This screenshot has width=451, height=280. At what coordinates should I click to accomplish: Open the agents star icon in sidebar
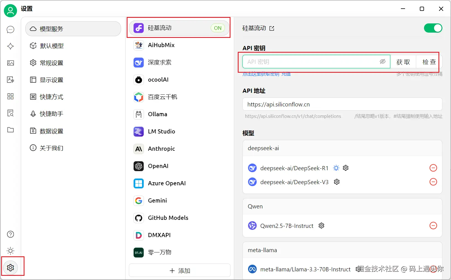(11, 46)
